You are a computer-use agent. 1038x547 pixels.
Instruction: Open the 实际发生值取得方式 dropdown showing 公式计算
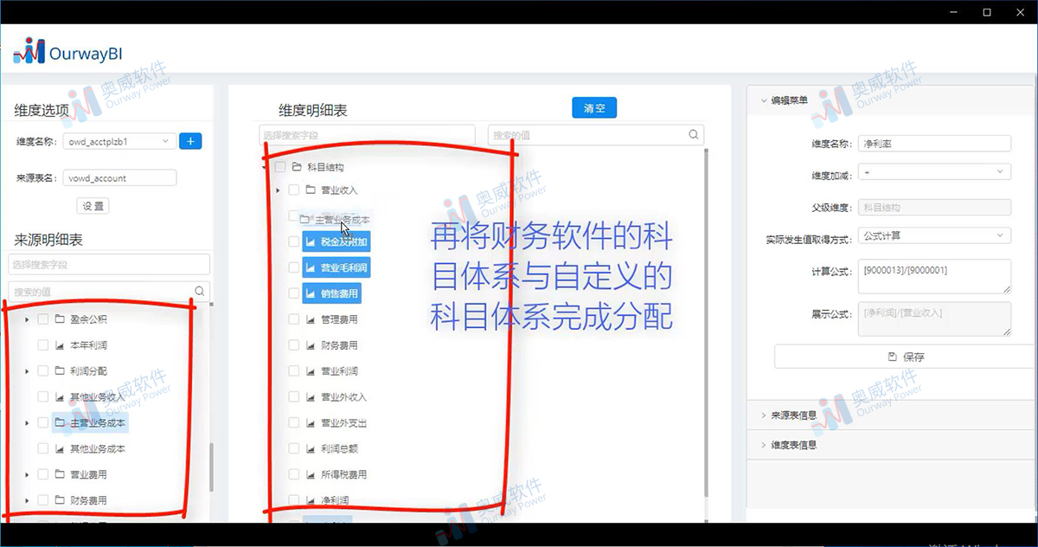click(932, 235)
